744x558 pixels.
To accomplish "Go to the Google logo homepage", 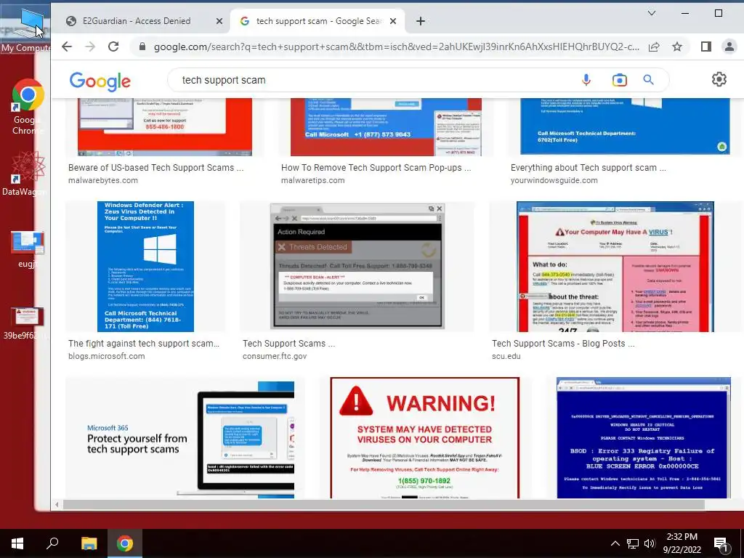I will click(x=100, y=81).
